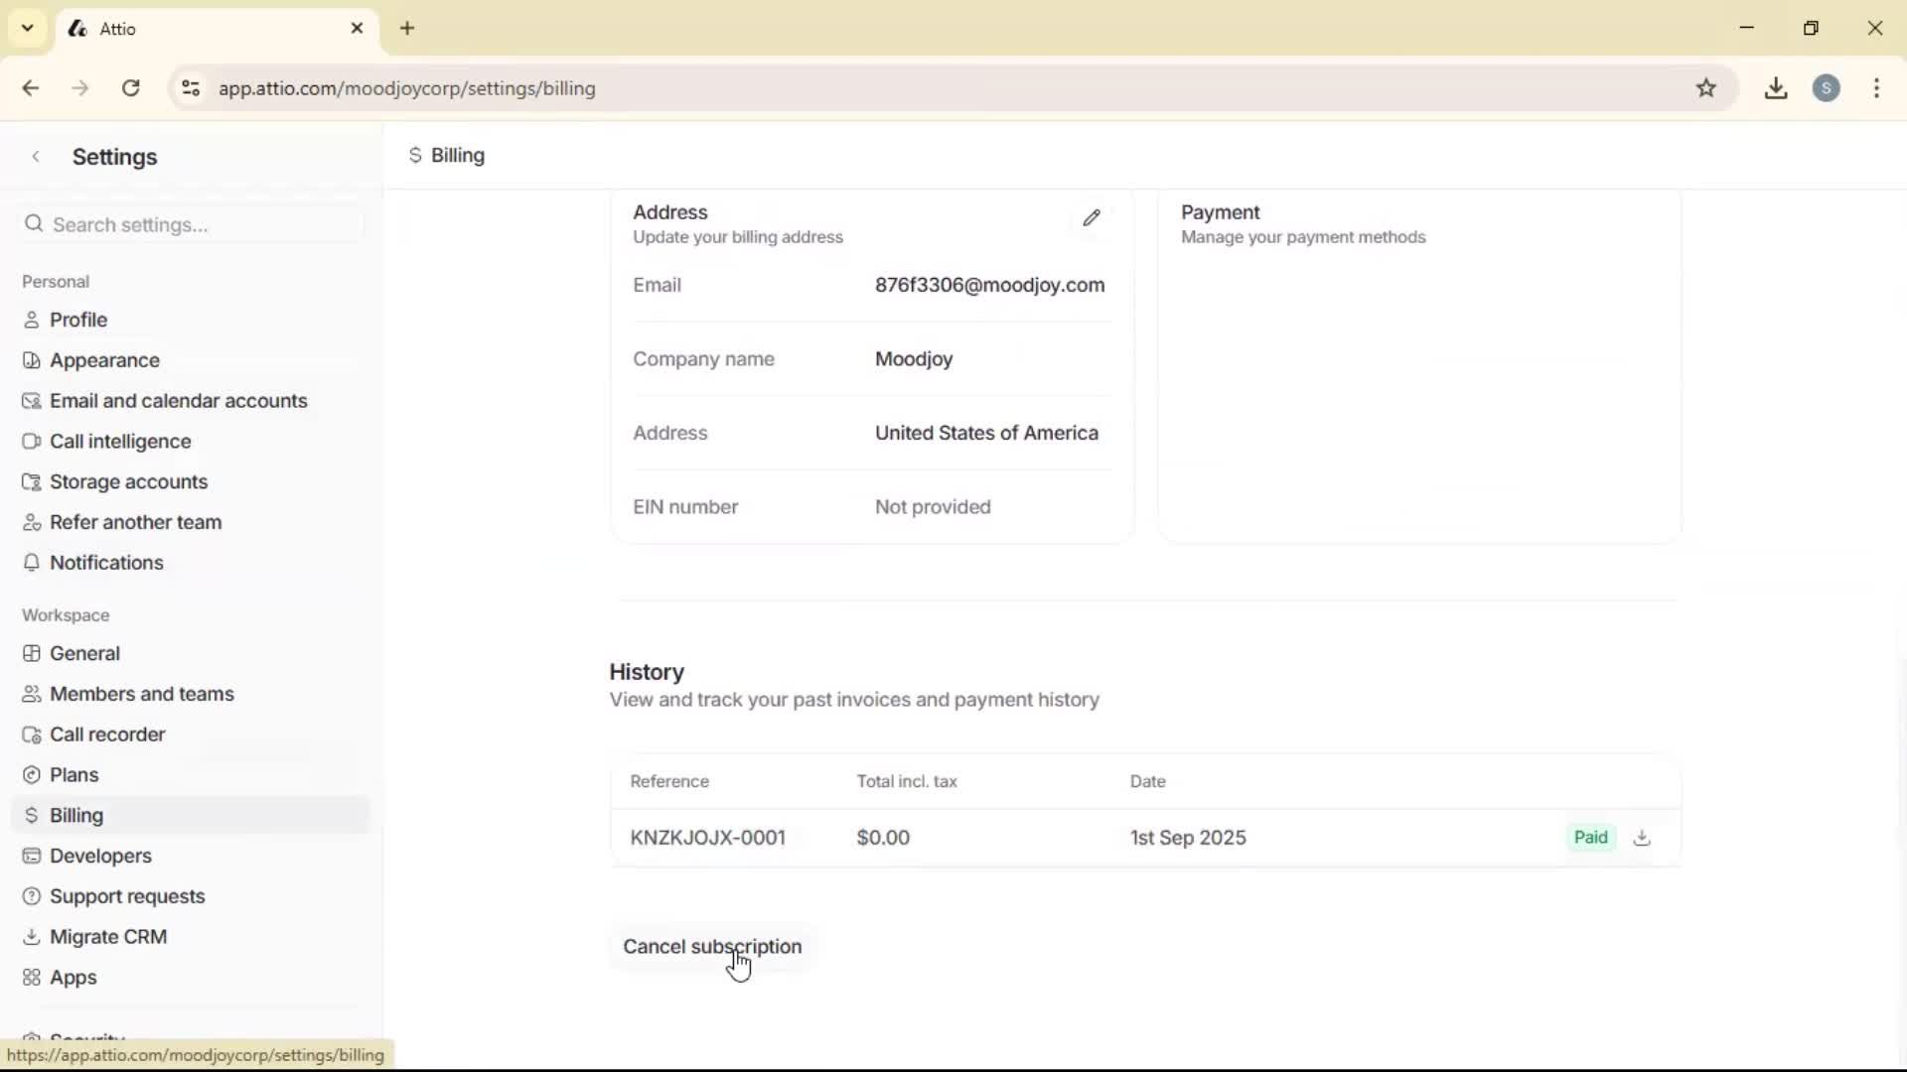Go back from Settings with arrow
The image size is (1907, 1072).
tap(36, 157)
